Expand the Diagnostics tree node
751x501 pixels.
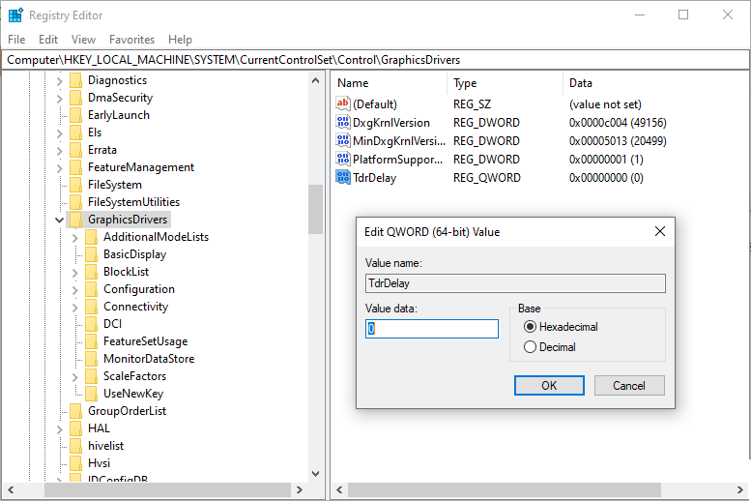pyautogui.click(x=59, y=81)
